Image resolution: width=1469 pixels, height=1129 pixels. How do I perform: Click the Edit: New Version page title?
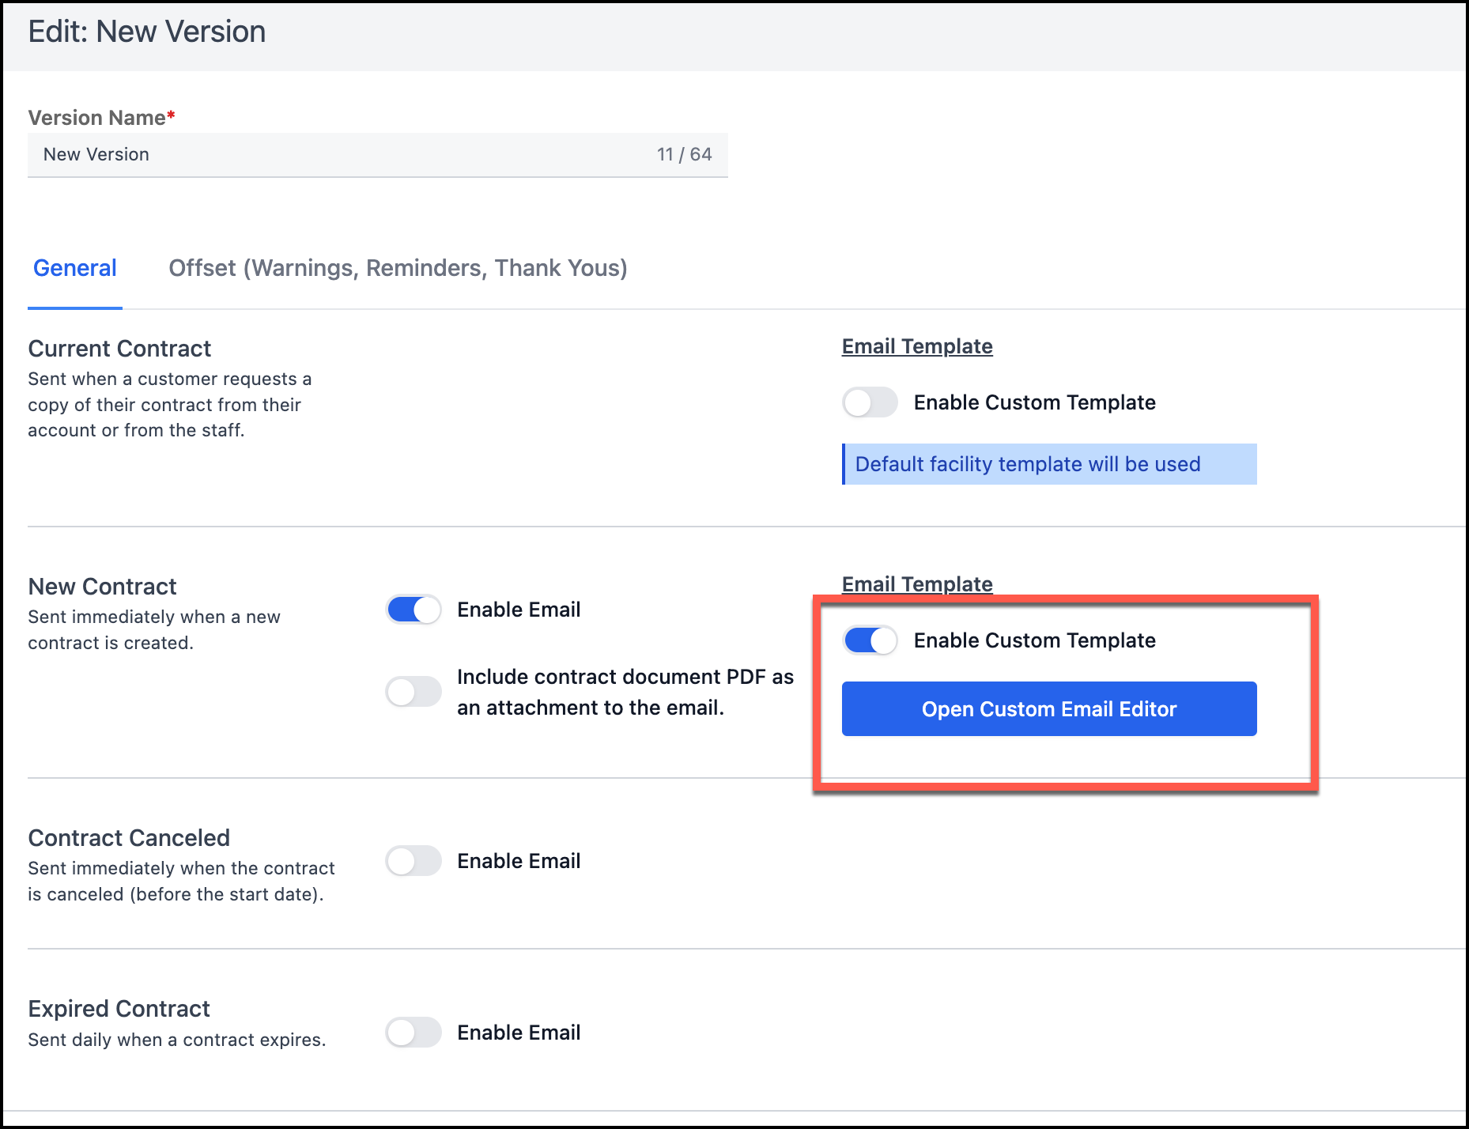tap(147, 32)
